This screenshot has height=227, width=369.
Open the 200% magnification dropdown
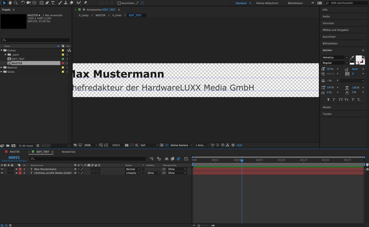tap(90, 145)
